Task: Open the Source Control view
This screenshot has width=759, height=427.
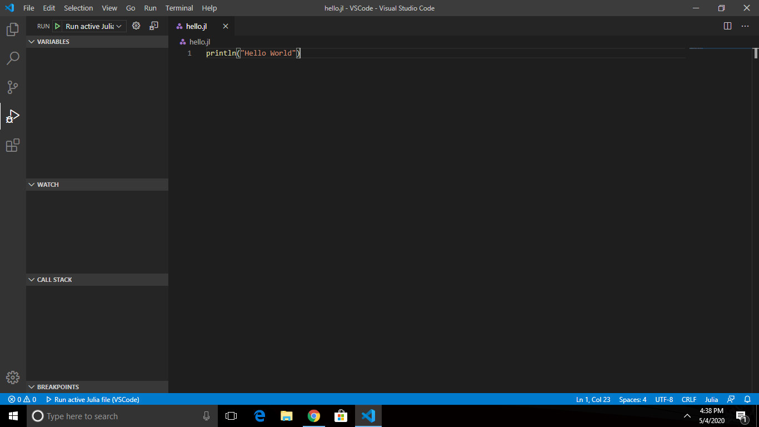Action: [x=13, y=87]
